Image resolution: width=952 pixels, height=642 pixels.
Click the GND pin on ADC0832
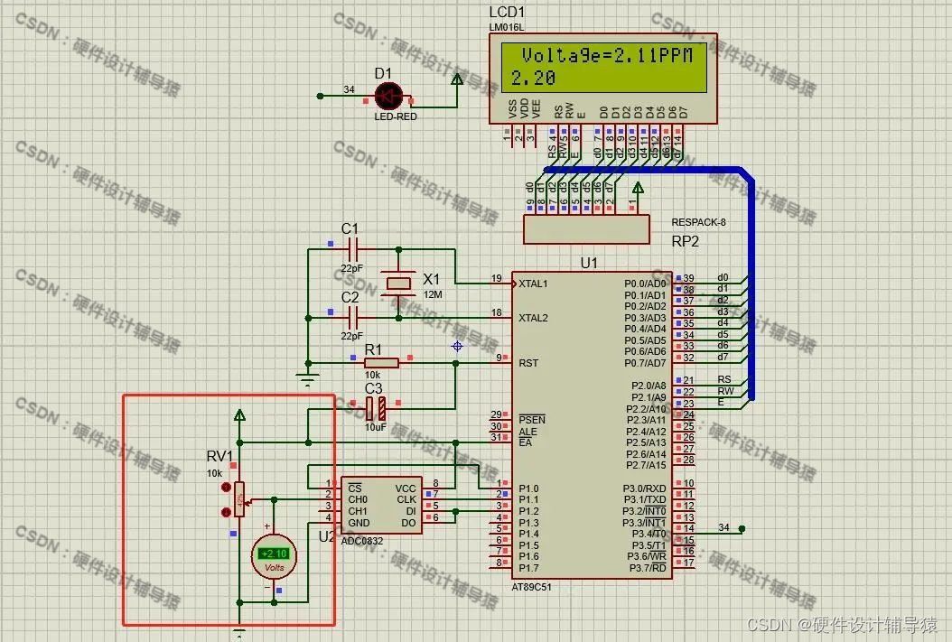(359, 523)
